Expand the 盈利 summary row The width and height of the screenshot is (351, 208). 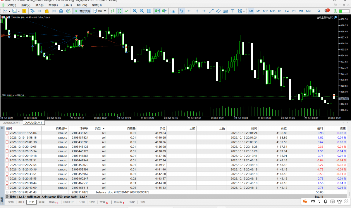[x=7, y=197]
